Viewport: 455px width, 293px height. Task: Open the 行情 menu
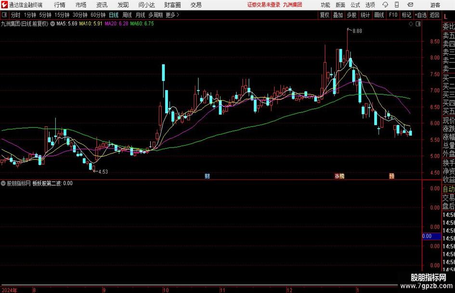[60, 5]
